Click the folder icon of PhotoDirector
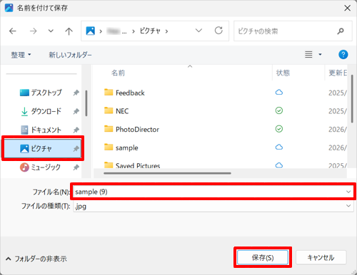357x275 pixels. [x=109, y=129]
